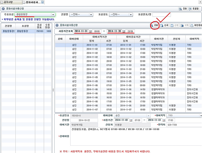Image resolution: width=202 pixels, height=153 pixels.
Task: Expand the 건물명 dropdown
Action: pyautogui.click(x=91, y=15)
